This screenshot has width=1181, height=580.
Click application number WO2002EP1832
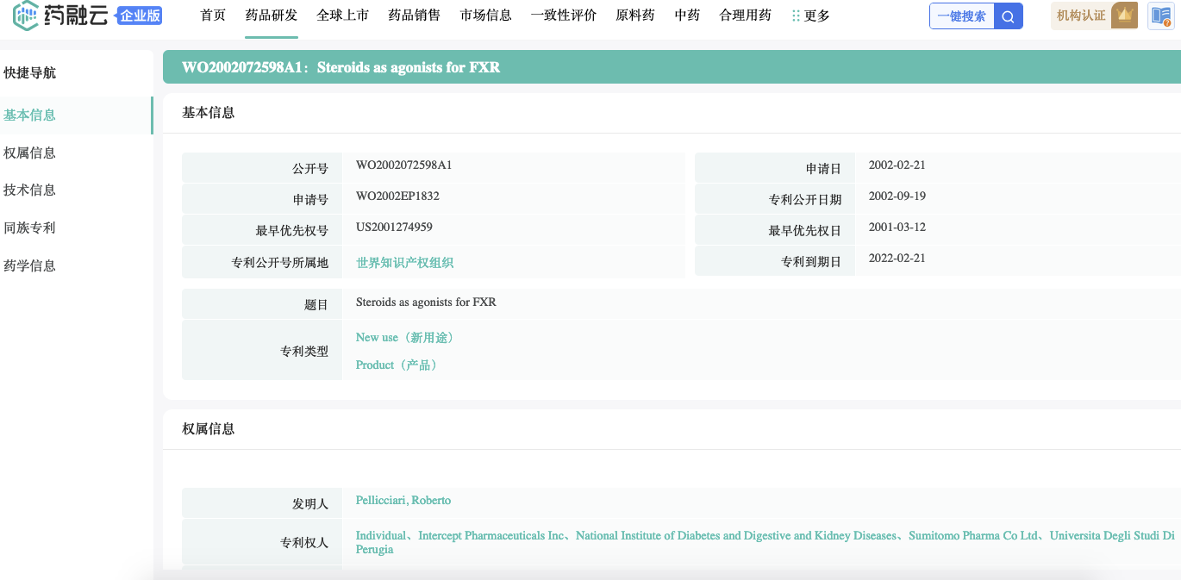coord(397,196)
